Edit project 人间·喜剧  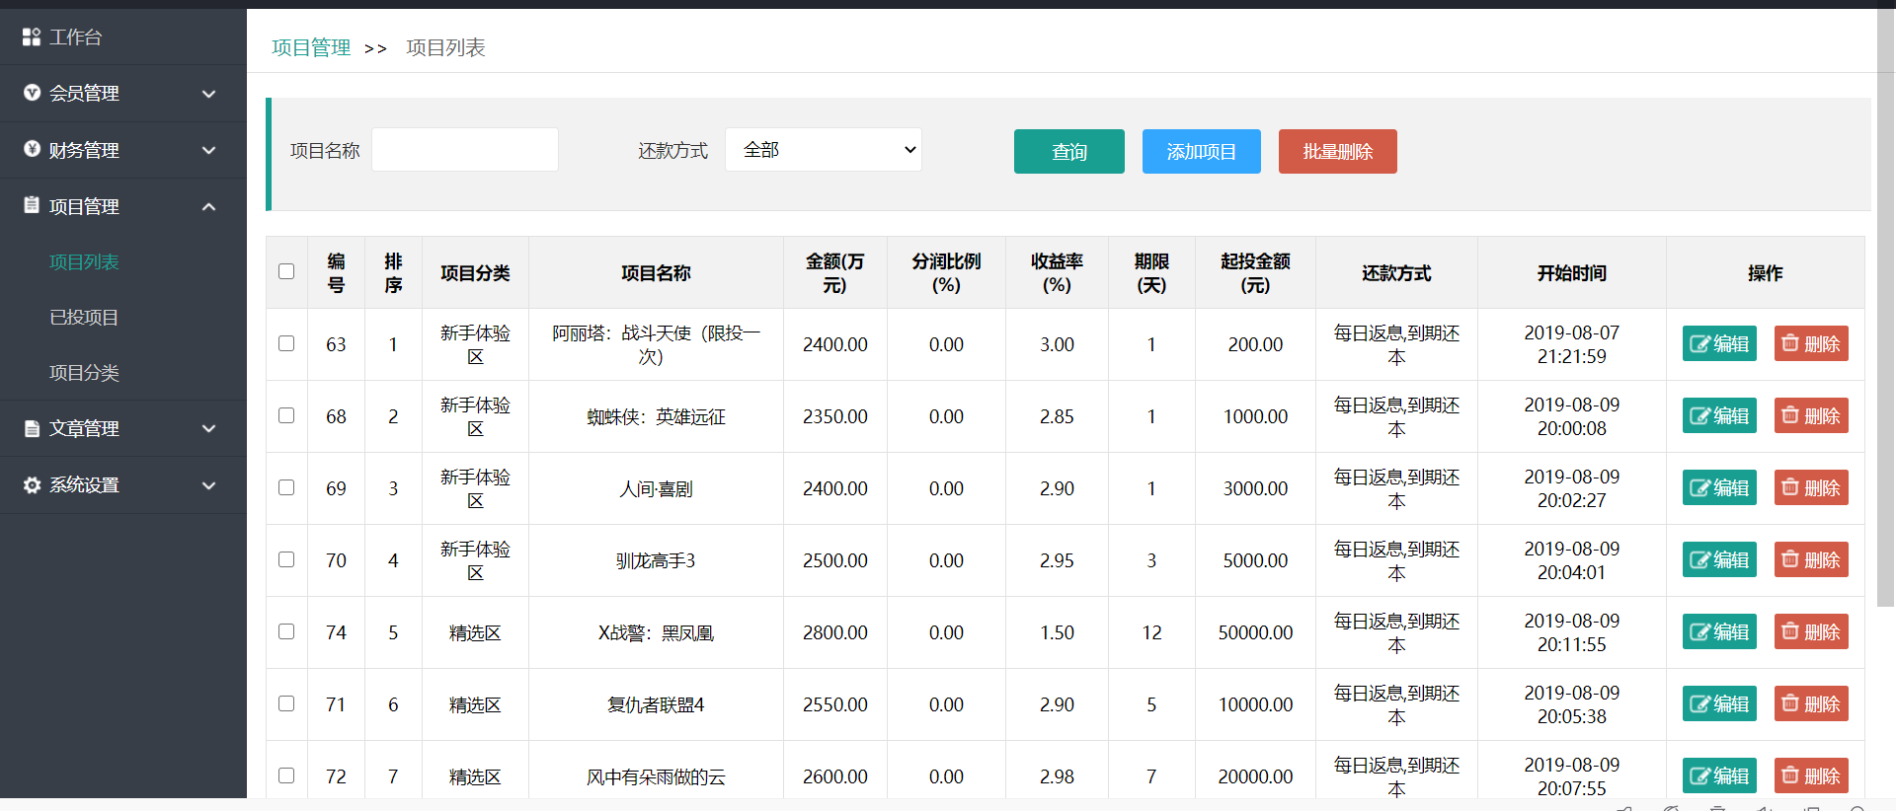click(1719, 487)
